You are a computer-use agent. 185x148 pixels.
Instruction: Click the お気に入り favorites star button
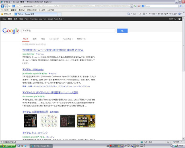(6, 14)
